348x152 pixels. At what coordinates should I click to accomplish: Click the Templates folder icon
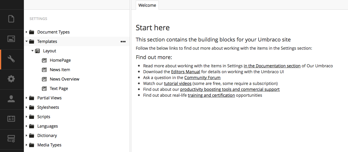pyautogui.click(x=32, y=41)
